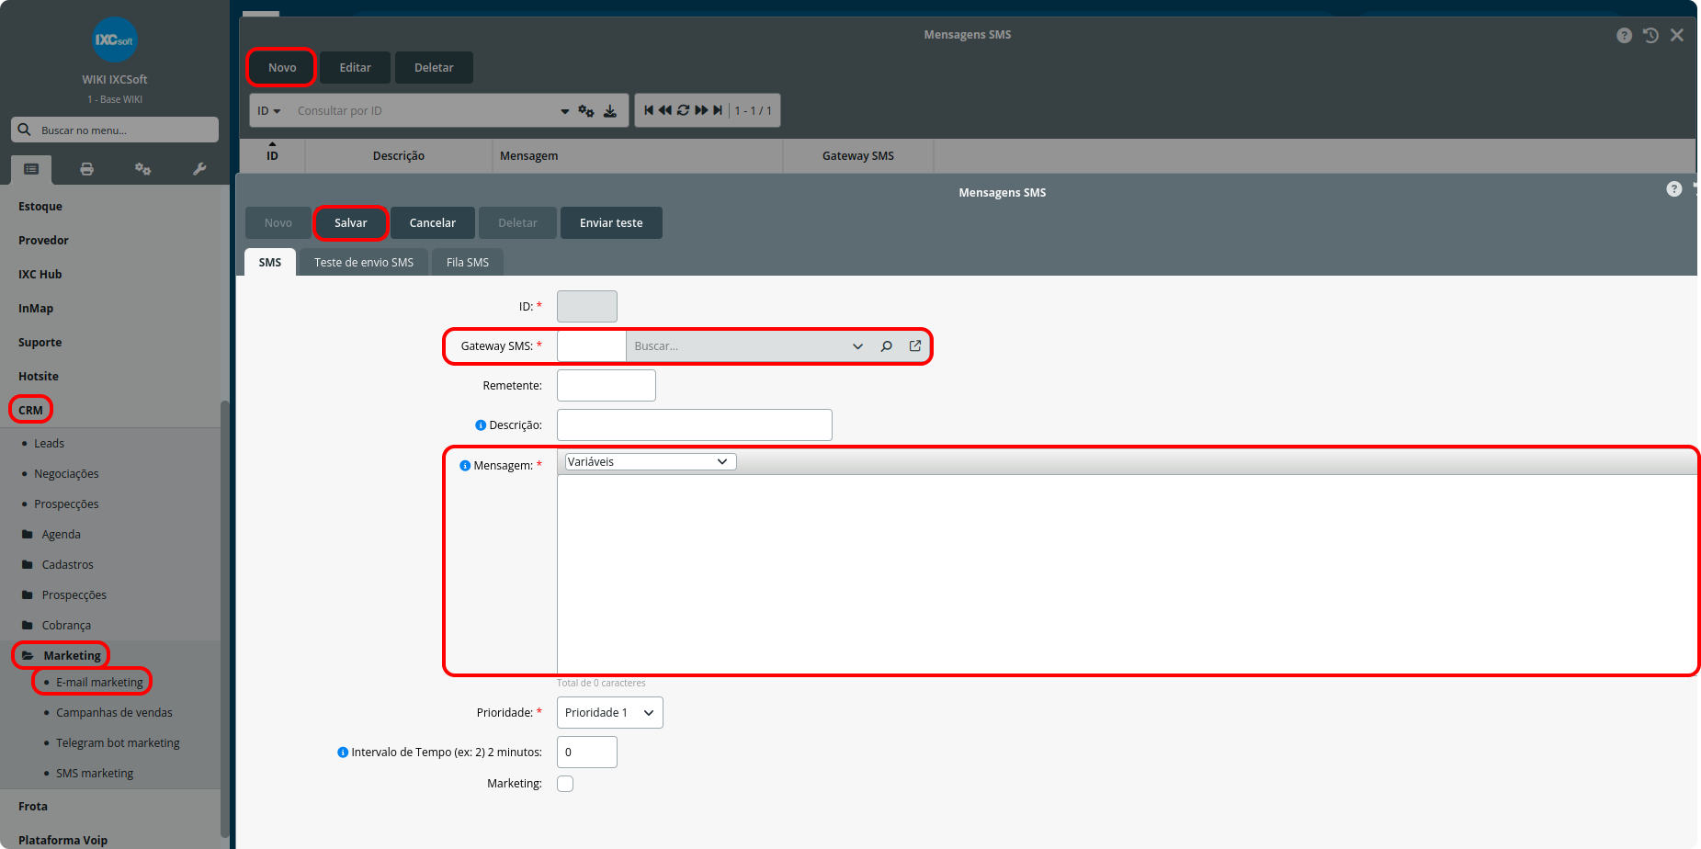Image resolution: width=1701 pixels, height=849 pixels.
Task: Click the Gateway SMS search magnifier icon
Action: tap(887, 346)
